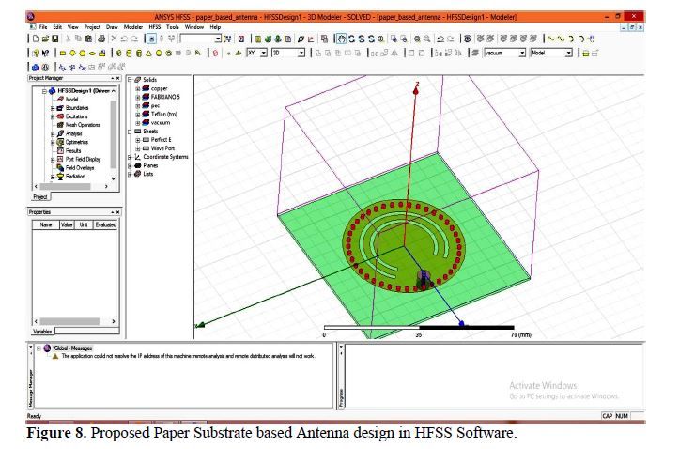Image resolution: width=679 pixels, height=449 pixels.
Task: Select the Draw box tool
Action: [119, 54]
